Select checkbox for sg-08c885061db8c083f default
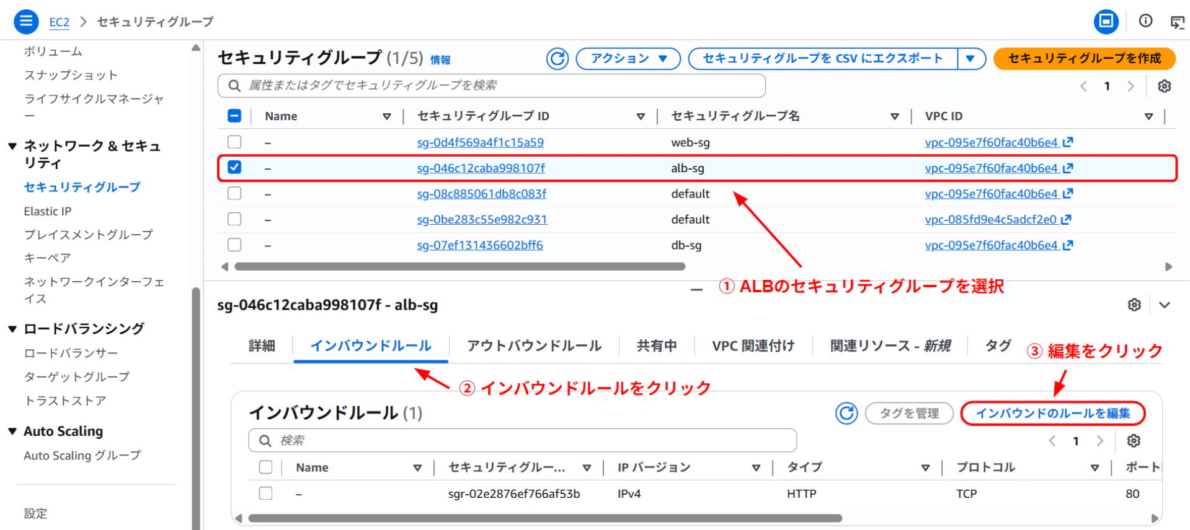The width and height of the screenshot is (1190, 530). 234,193
